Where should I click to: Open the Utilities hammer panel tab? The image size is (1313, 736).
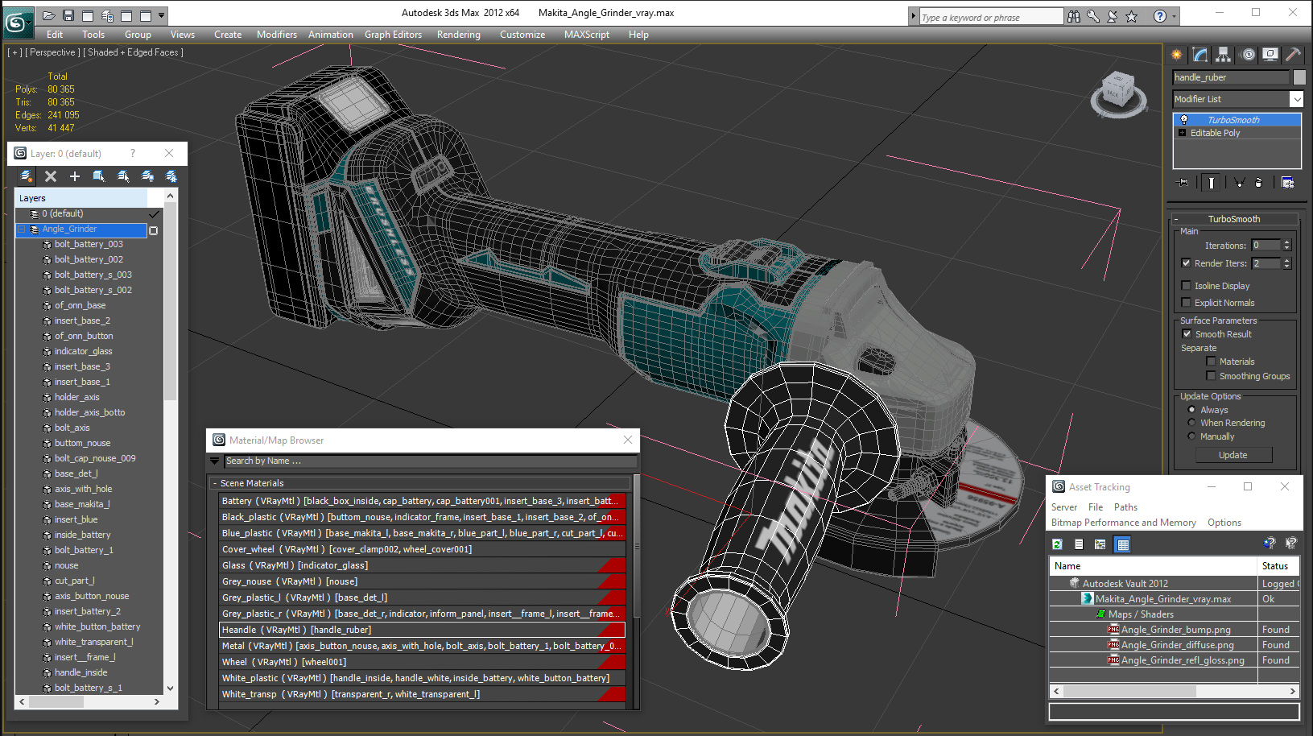[x=1293, y=55]
